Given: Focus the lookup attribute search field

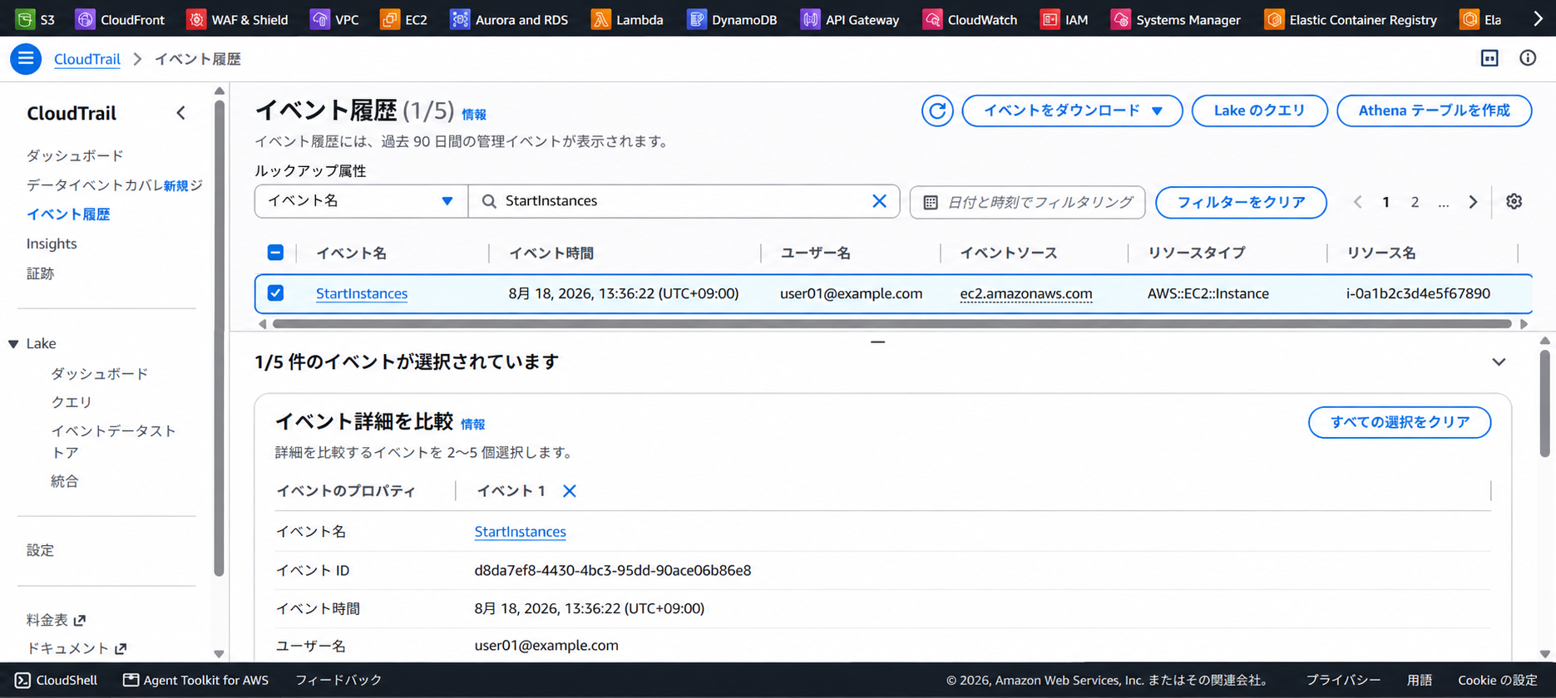Looking at the screenshot, I should pos(684,201).
